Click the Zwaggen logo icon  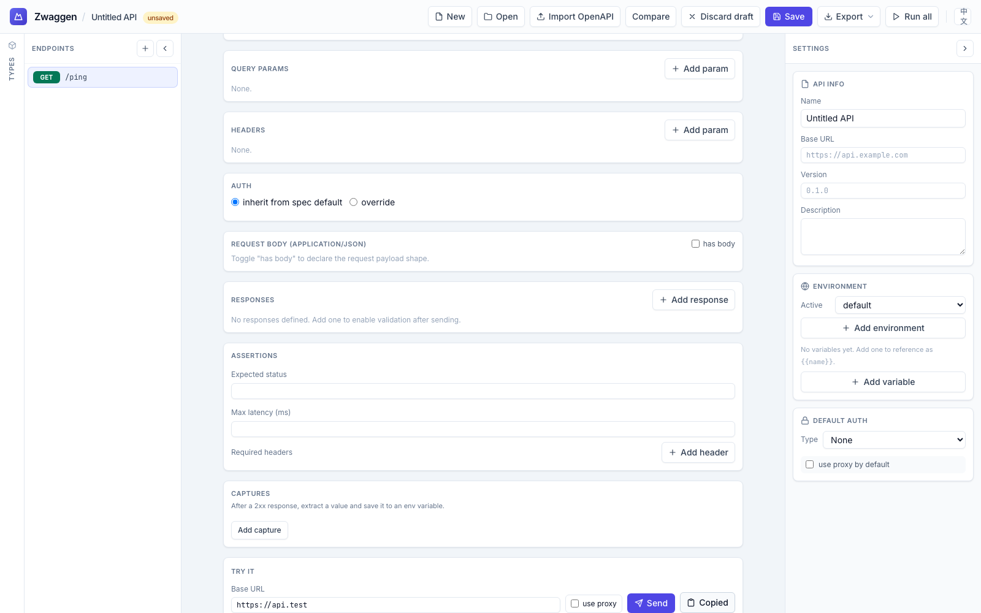pos(18,17)
